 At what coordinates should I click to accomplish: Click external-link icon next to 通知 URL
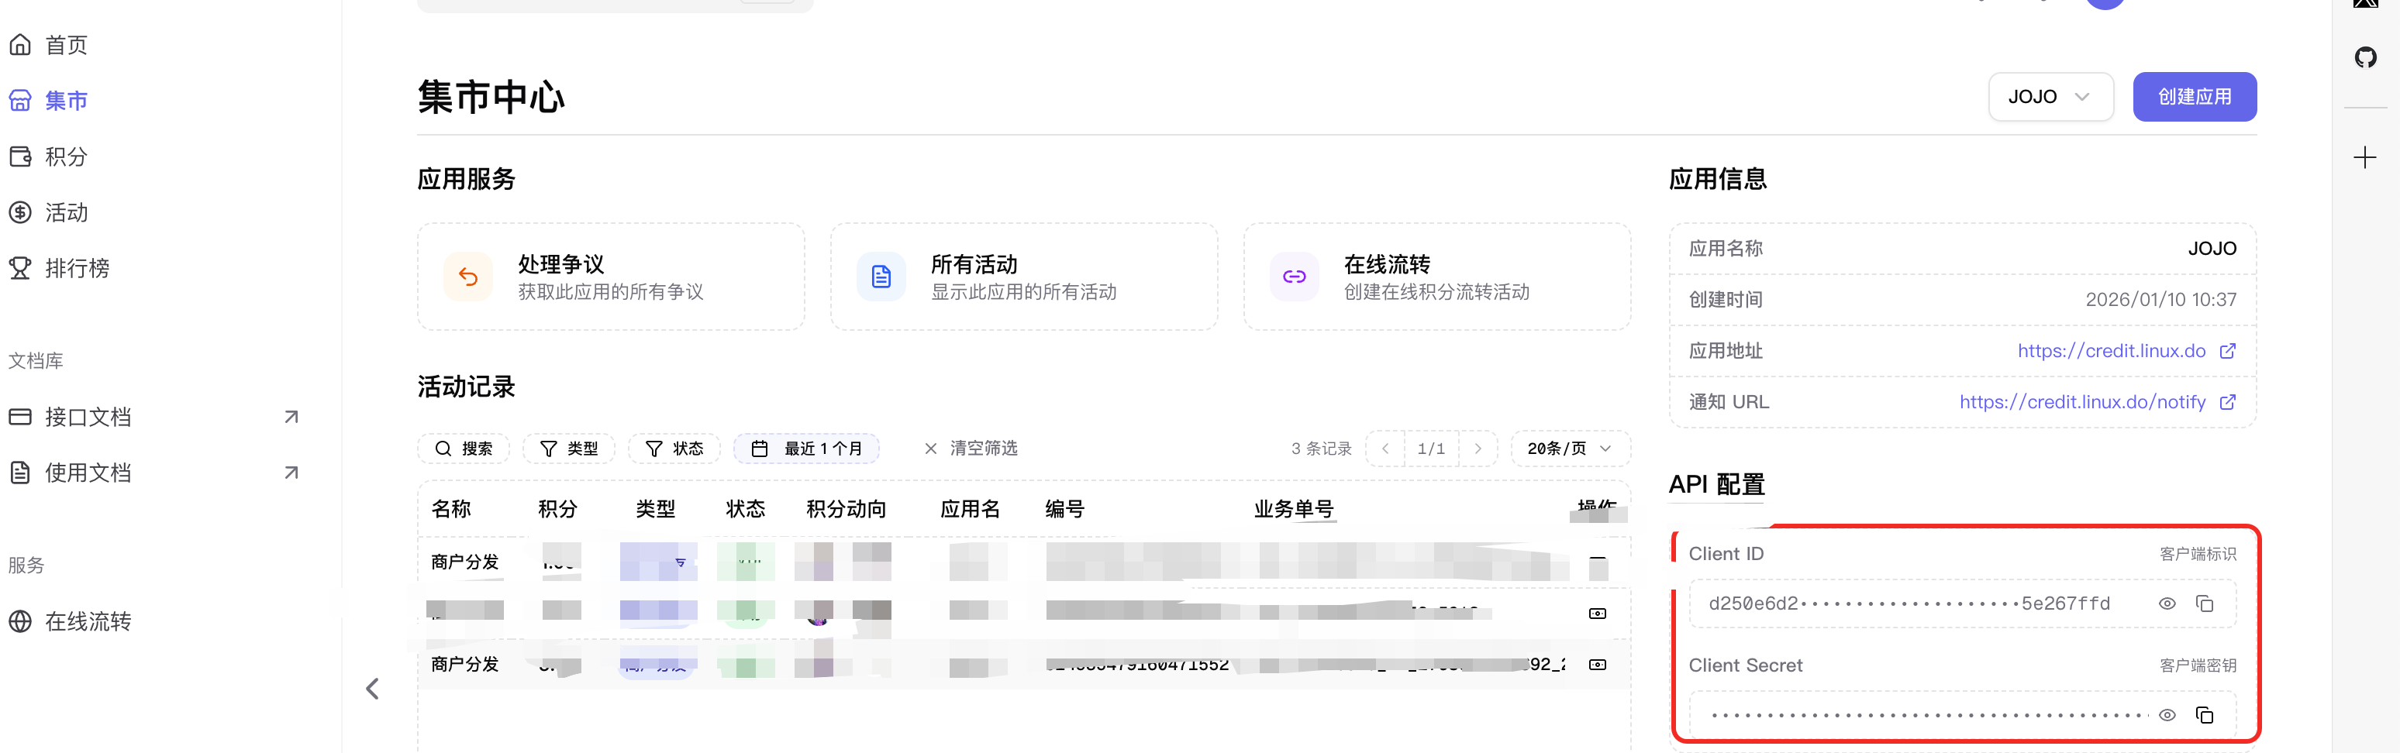point(2228,402)
